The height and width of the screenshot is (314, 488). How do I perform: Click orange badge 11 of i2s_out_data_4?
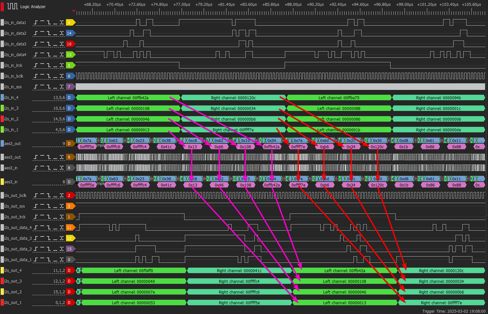coord(71,228)
